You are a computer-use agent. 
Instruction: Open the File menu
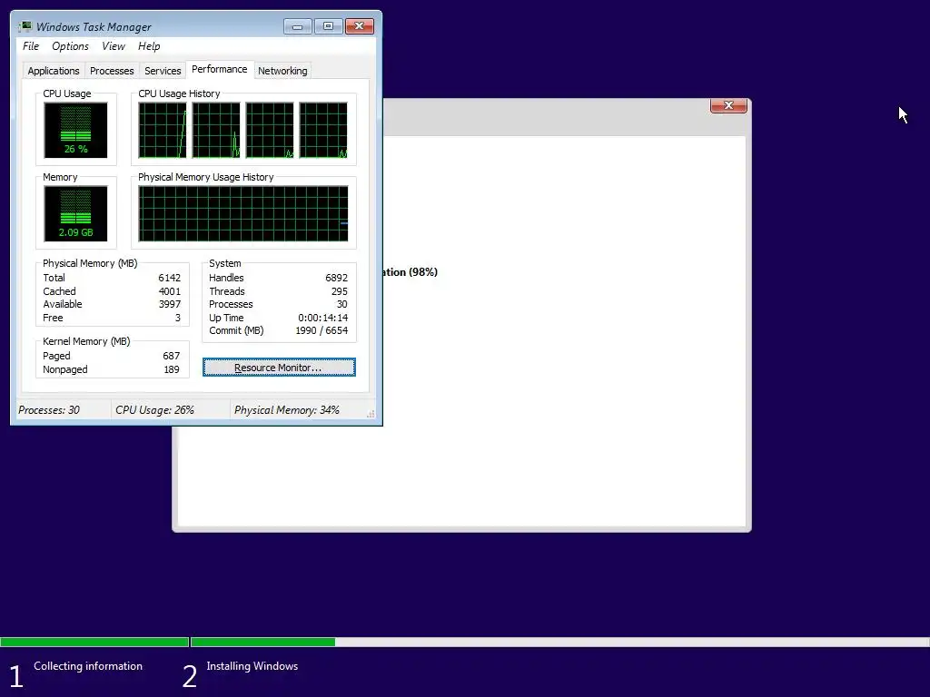(31, 46)
